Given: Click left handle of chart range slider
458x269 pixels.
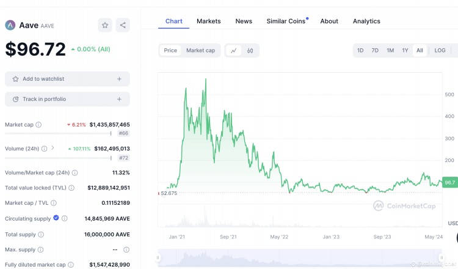Looking at the screenshot, I should pyautogui.click(x=158, y=258).
